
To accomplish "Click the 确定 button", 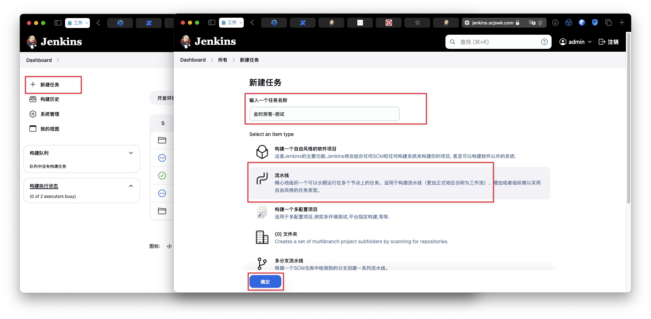I will coord(265,282).
